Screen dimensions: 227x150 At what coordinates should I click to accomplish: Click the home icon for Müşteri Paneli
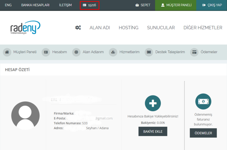(7, 52)
